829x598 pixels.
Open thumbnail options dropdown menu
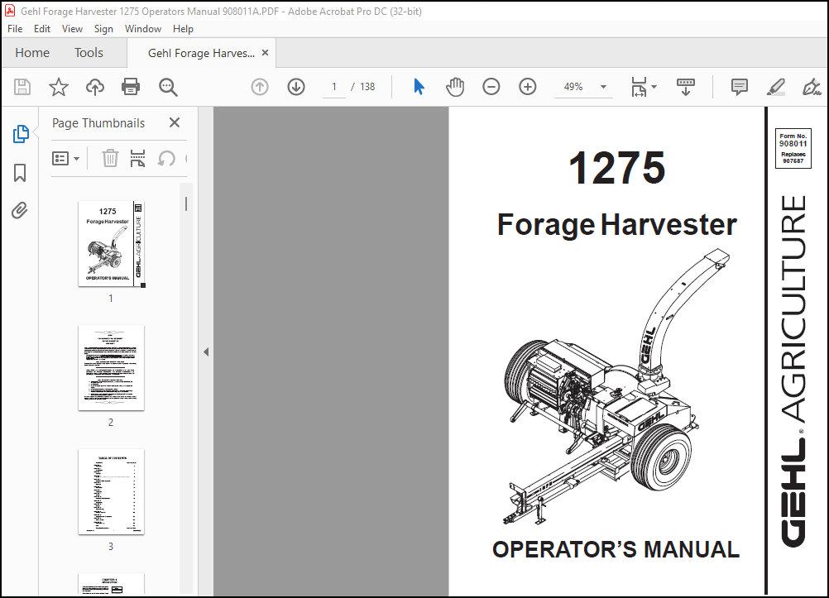pos(65,158)
